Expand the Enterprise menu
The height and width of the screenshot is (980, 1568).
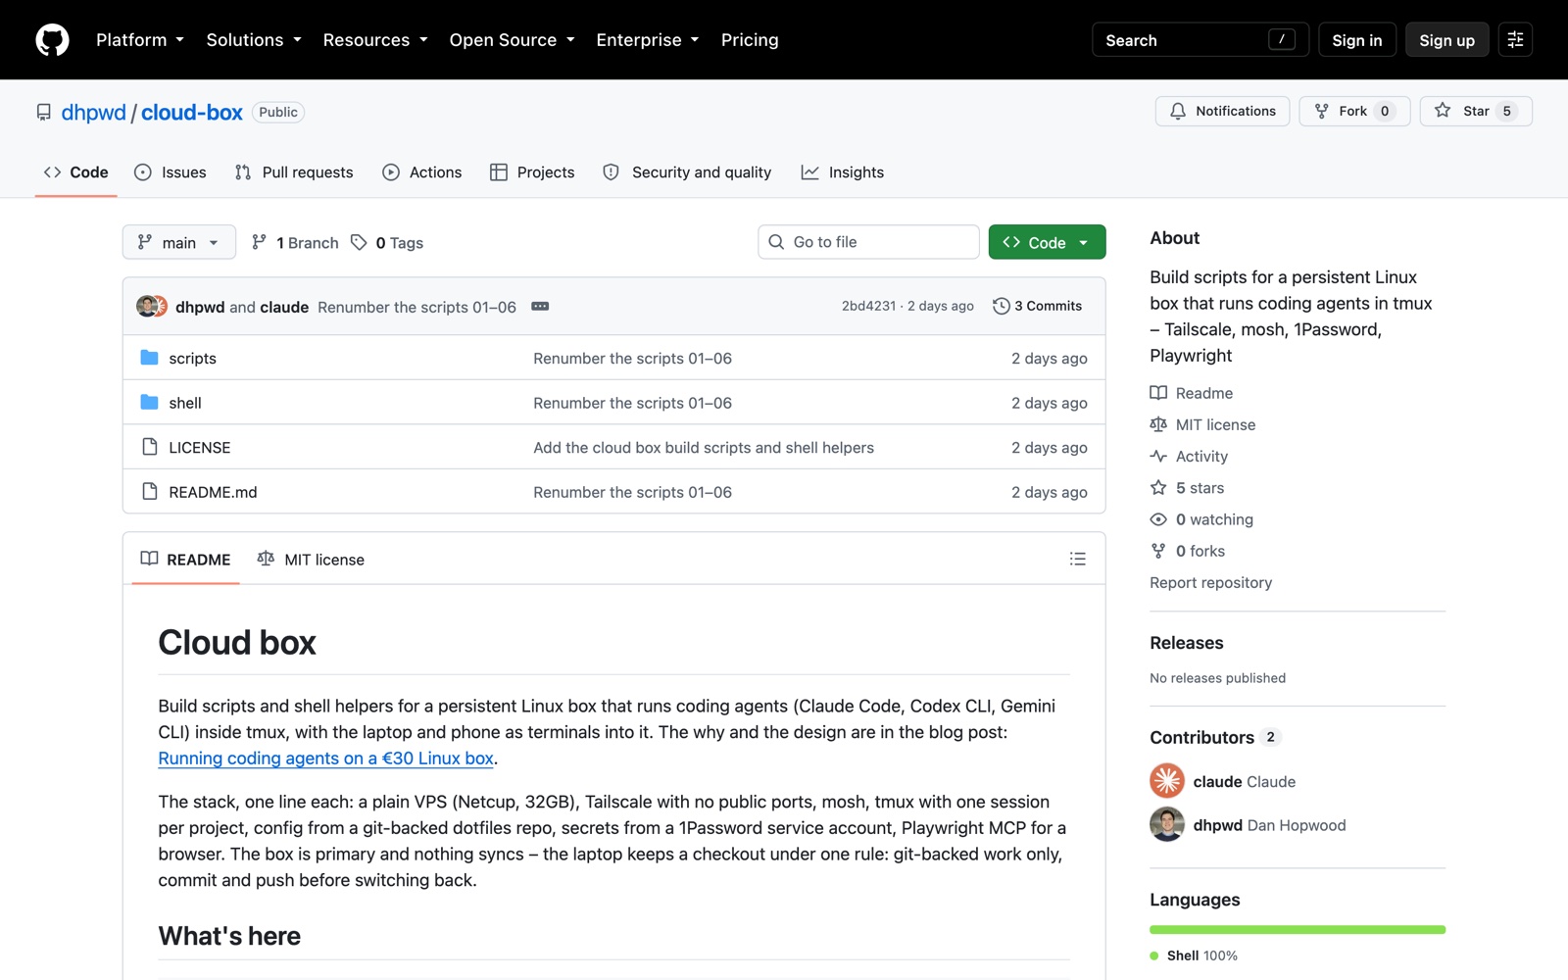pos(648,40)
